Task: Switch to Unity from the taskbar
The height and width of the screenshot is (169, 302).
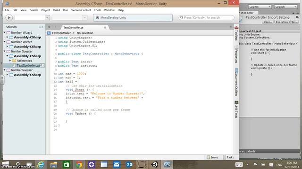Action: coord(154,164)
